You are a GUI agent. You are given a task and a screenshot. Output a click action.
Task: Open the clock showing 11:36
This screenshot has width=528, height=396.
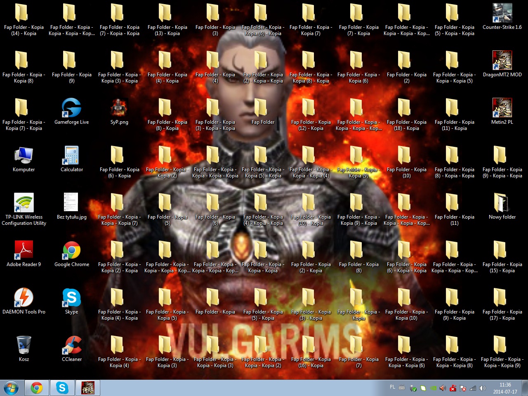(505, 388)
